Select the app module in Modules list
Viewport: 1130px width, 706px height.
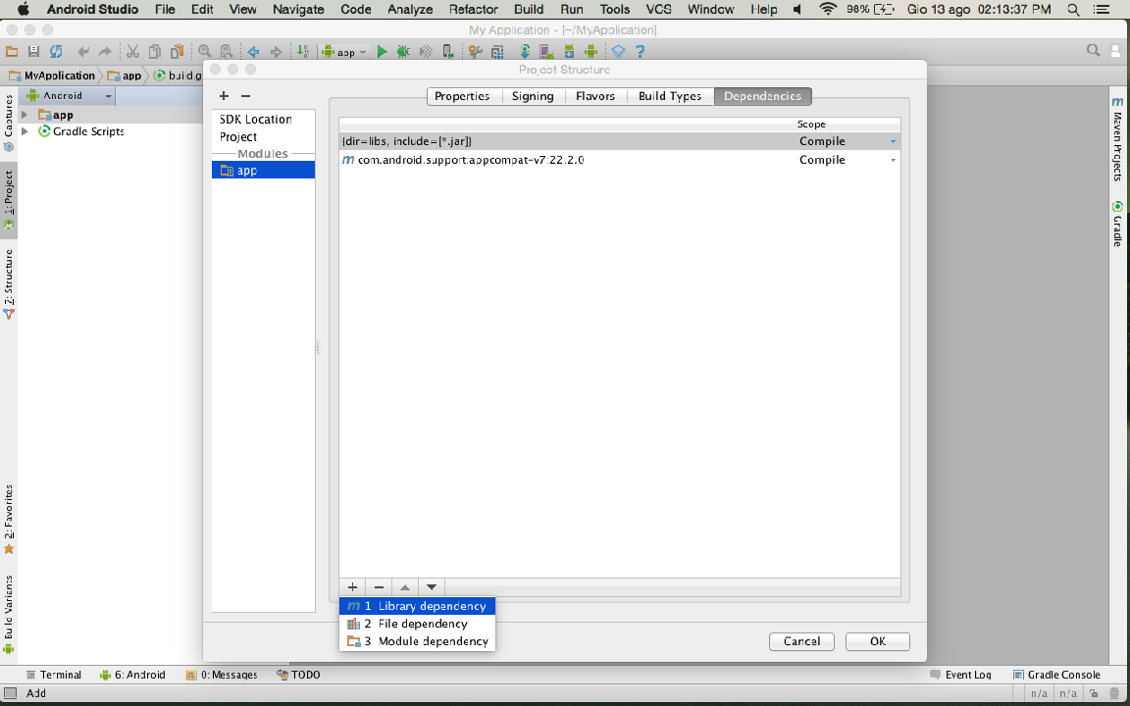263,170
